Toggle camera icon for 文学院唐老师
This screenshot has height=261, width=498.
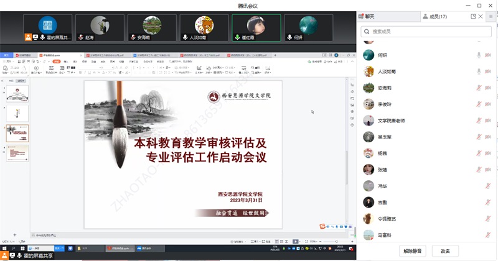coord(488,121)
